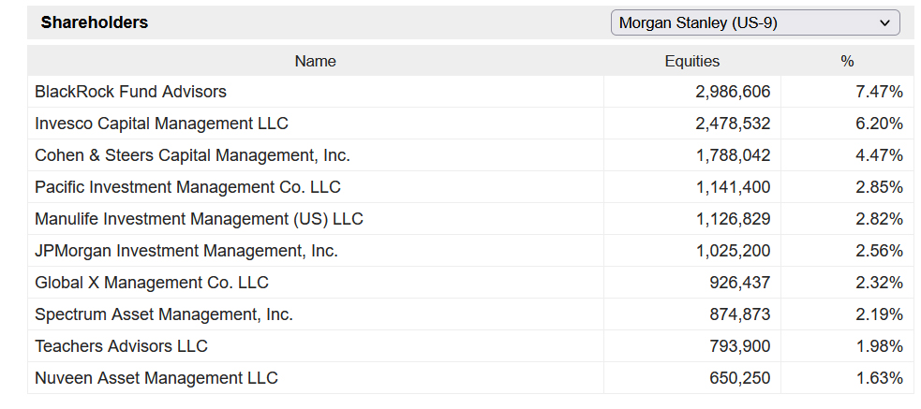Image resolution: width=921 pixels, height=409 pixels.
Task: Open the Morgan Stanley (US-9) dropdown
Action: (754, 22)
